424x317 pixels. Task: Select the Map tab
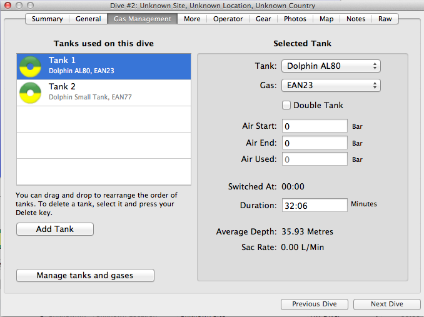pyautogui.click(x=326, y=19)
